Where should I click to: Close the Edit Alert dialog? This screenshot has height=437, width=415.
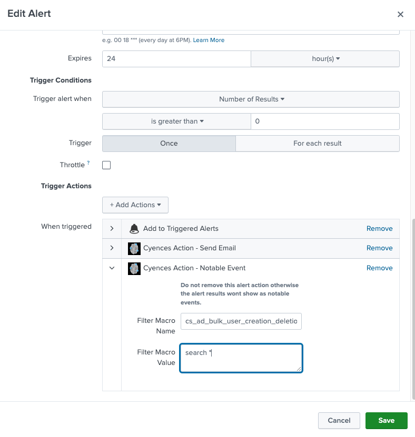[400, 14]
